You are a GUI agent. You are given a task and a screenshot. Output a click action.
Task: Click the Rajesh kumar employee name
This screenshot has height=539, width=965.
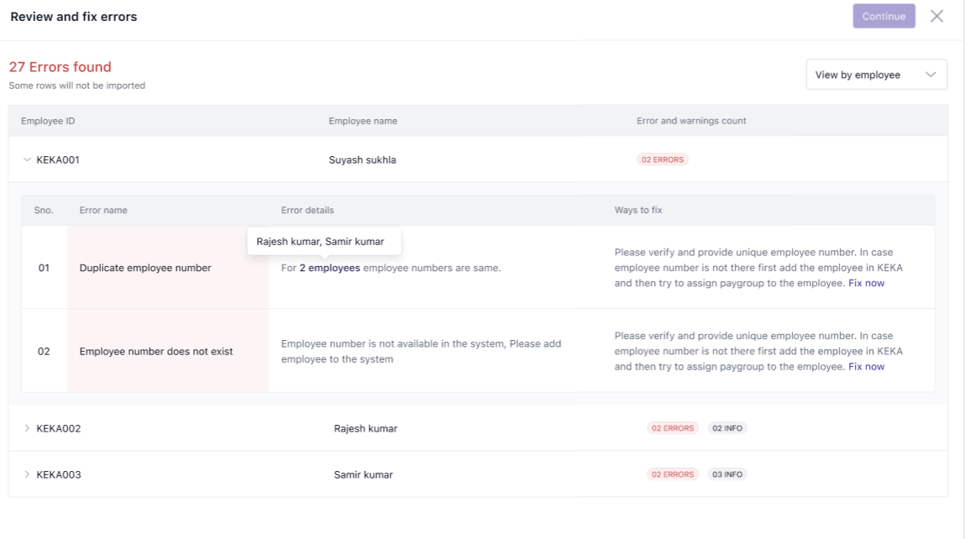[x=365, y=428]
